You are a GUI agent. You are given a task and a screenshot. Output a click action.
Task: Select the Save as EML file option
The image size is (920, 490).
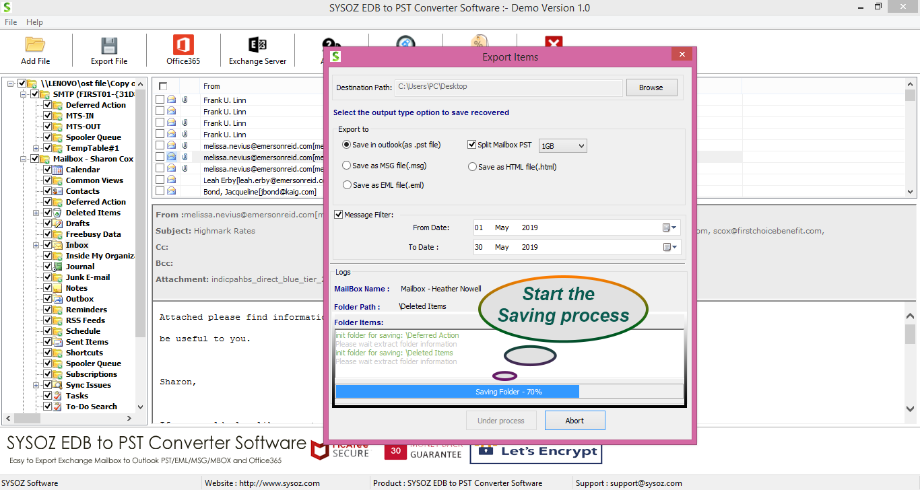[x=347, y=185]
